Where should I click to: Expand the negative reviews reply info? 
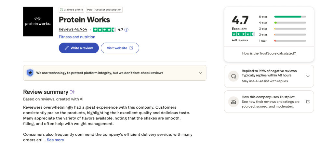click(x=308, y=76)
